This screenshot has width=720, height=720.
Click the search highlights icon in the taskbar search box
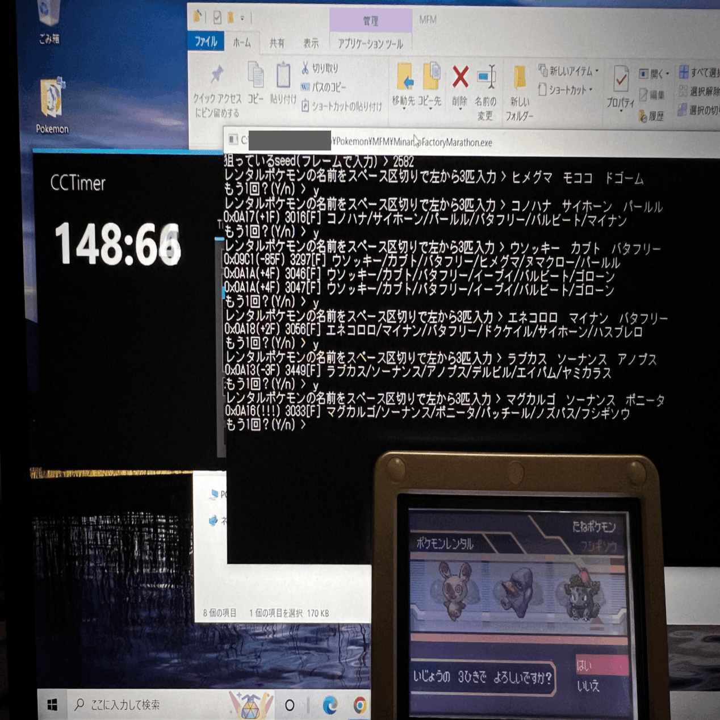250,705
